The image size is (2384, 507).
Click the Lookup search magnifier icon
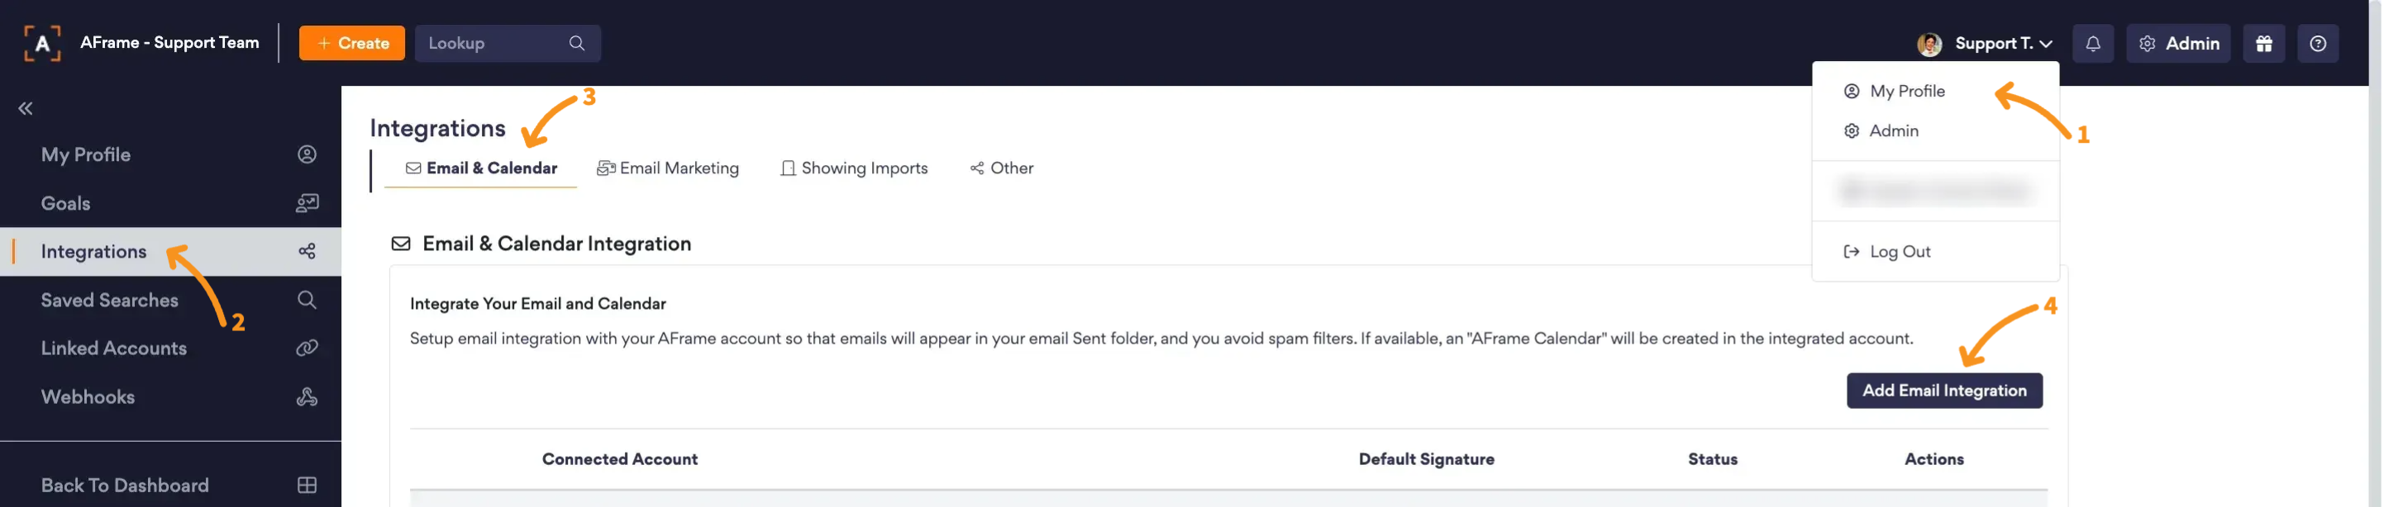(x=576, y=44)
